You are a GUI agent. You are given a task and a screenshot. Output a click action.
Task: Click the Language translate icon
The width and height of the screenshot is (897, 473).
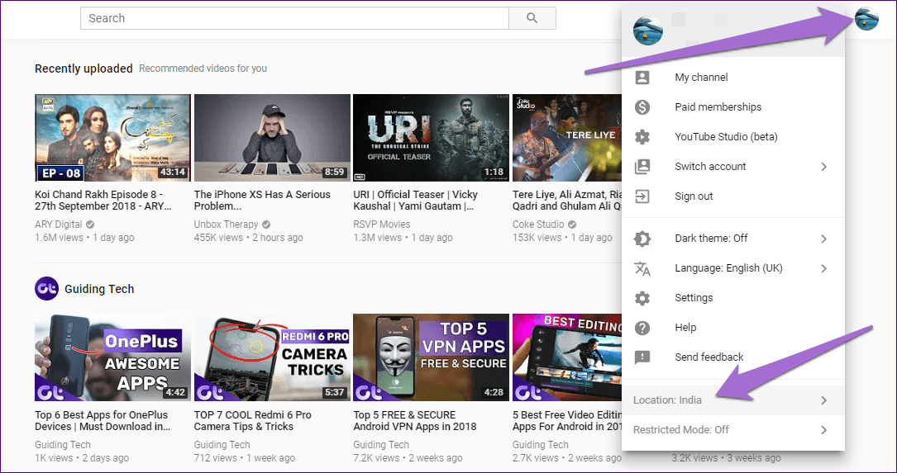pos(642,268)
